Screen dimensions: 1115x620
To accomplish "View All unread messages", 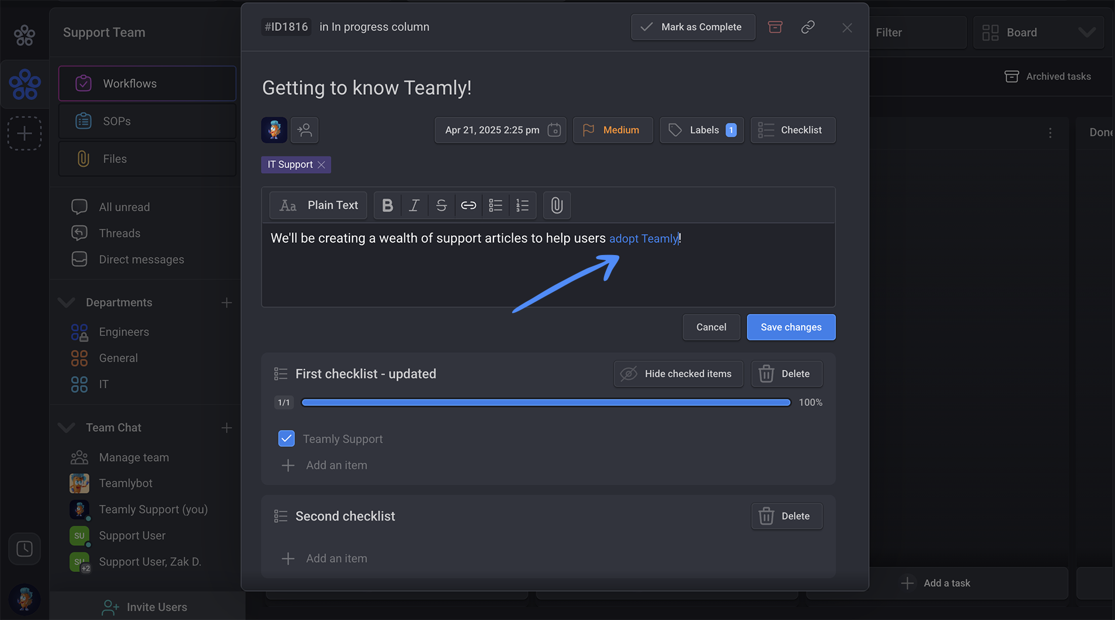I will 124,207.
